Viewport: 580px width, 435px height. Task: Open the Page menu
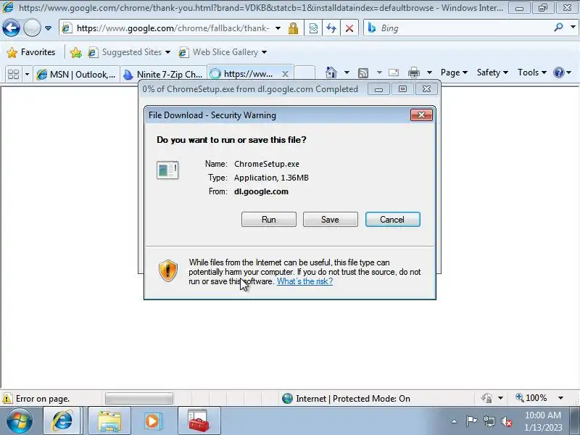click(x=454, y=72)
